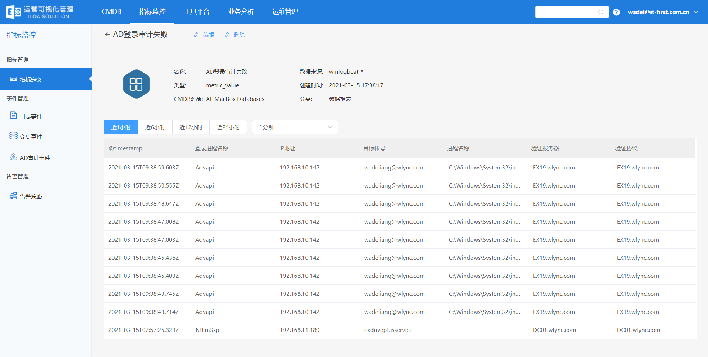
Task: Click timestamp 2021-03-15T07:57:25.329Z
Action: tap(143, 330)
